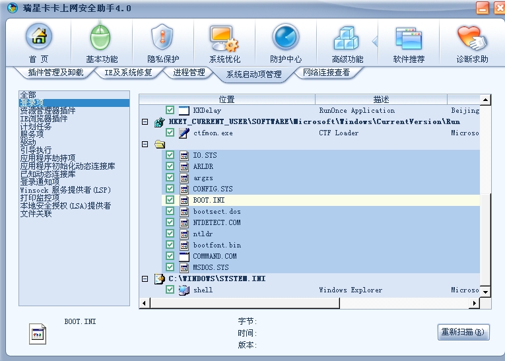Click the NTDETECT.COM file icon
505x361 pixels.
click(184, 222)
